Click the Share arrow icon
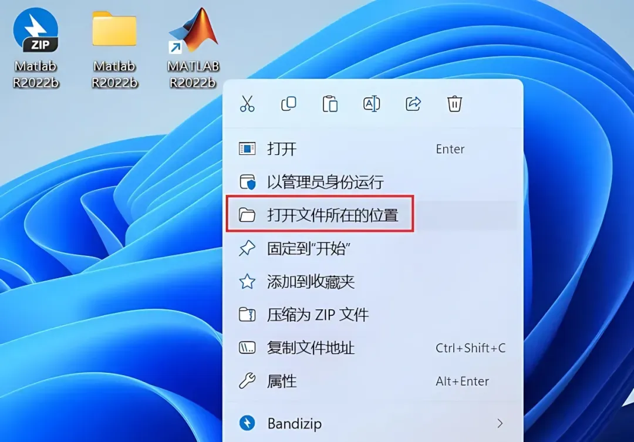 pos(413,104)
